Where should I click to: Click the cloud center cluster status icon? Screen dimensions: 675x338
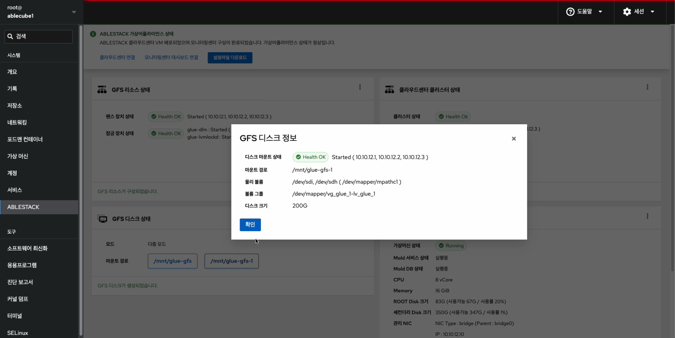coord(389,90)
